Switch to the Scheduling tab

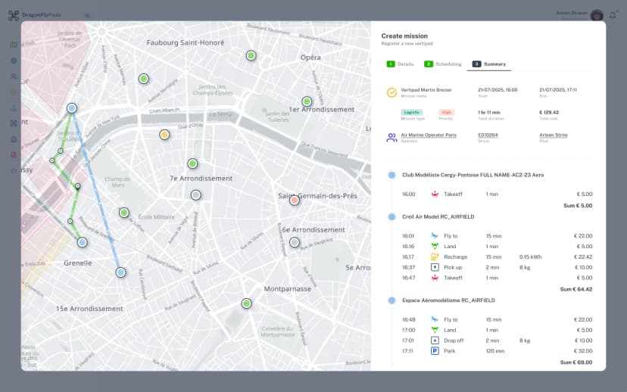(x=443, y=64)
